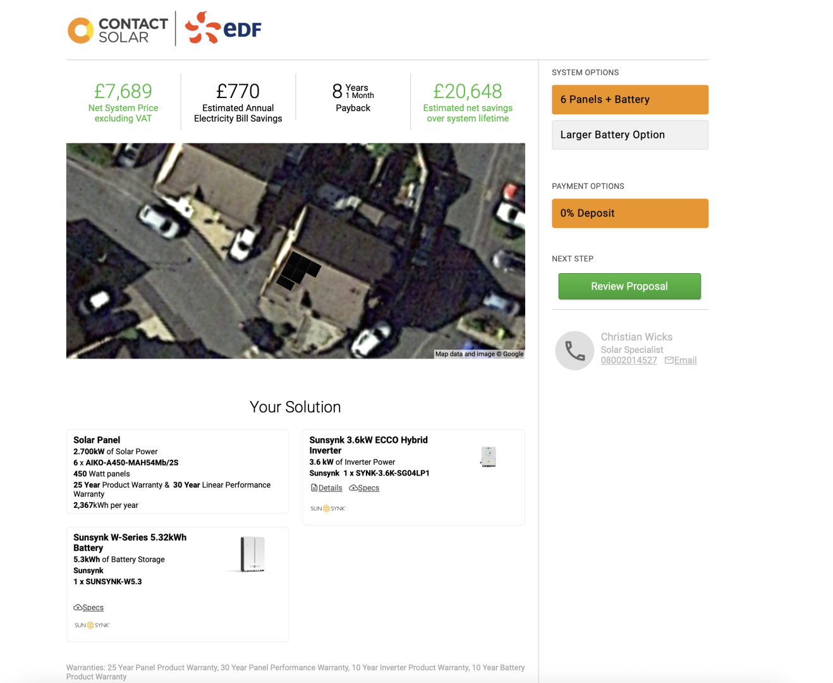Click the £20,648 estimated net savings figure

[x=467, y=92]
